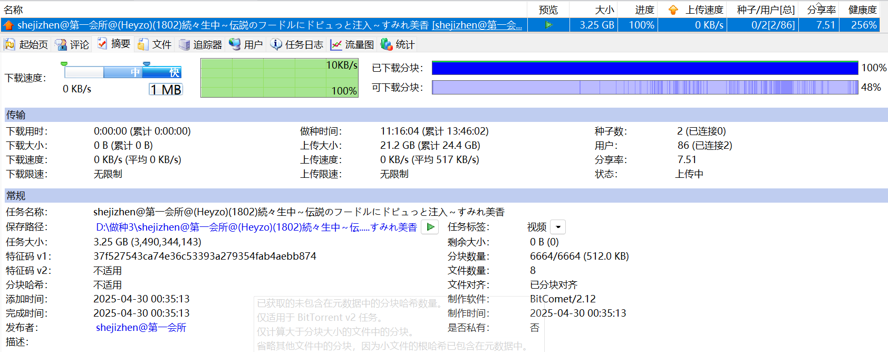
Task: Click the orange seeding arrow icon in task row
Action: click(8, 25)
